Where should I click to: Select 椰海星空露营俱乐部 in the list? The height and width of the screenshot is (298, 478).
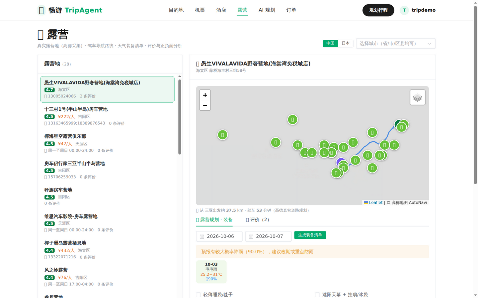[108, 143]
